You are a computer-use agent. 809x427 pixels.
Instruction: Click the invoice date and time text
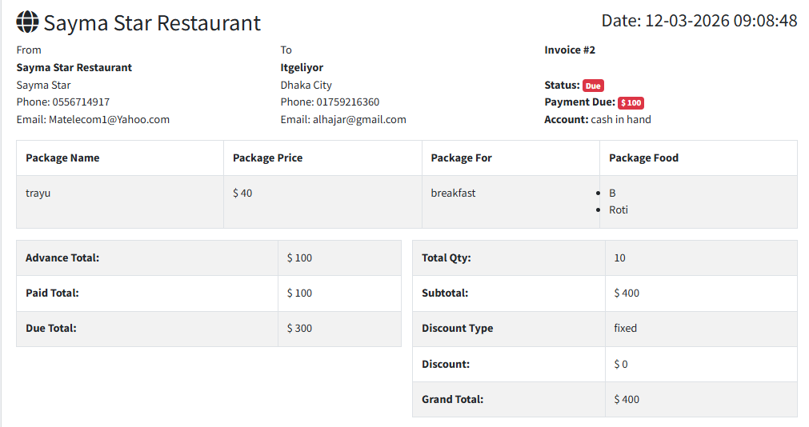[x=699, y=21]
